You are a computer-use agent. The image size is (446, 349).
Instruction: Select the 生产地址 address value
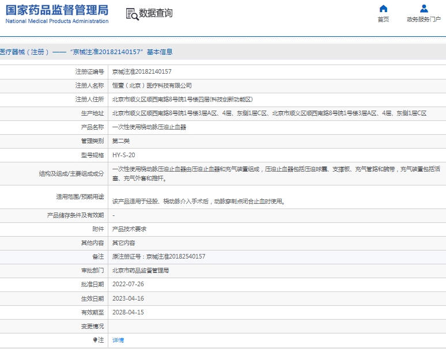[269, 113]
